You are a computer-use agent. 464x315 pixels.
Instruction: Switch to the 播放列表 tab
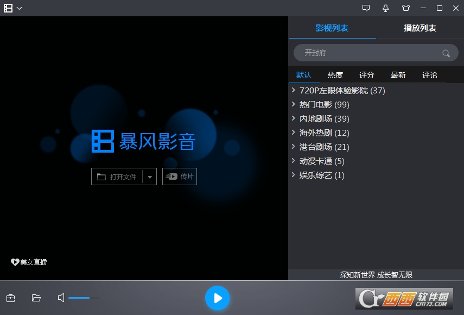(x=419, y=28)
